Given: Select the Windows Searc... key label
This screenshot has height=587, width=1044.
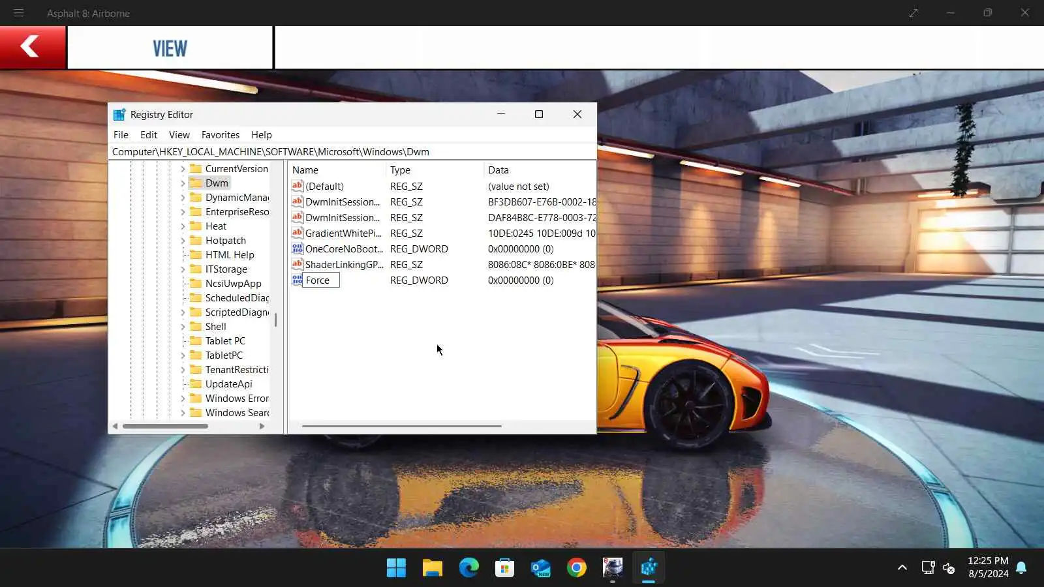Looking at the screenshot, I should pyautogui.click(x=237, y=413).
